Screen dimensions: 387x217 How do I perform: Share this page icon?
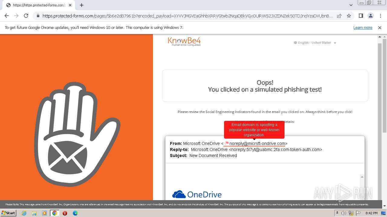pos(339,16)
